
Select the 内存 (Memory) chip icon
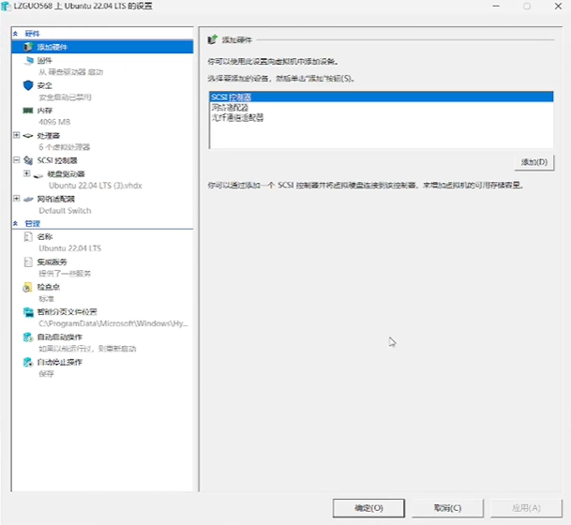pyautogui.click(x=28, y=111)
